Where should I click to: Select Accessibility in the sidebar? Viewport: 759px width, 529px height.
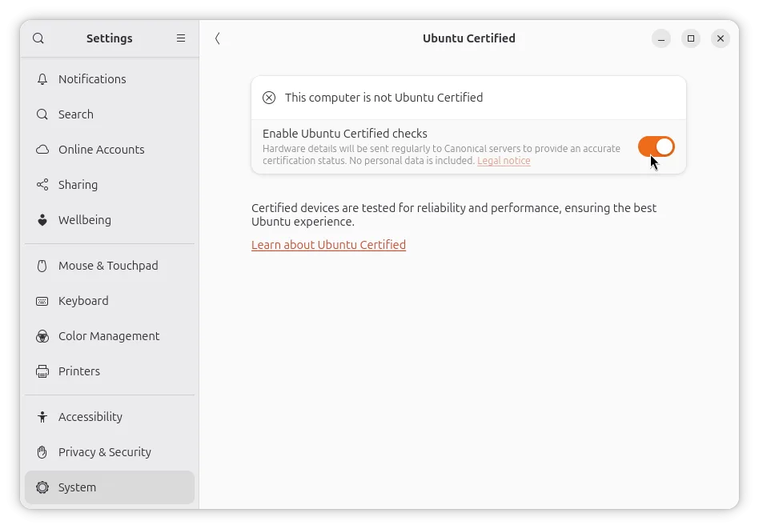tap(110, 417)
